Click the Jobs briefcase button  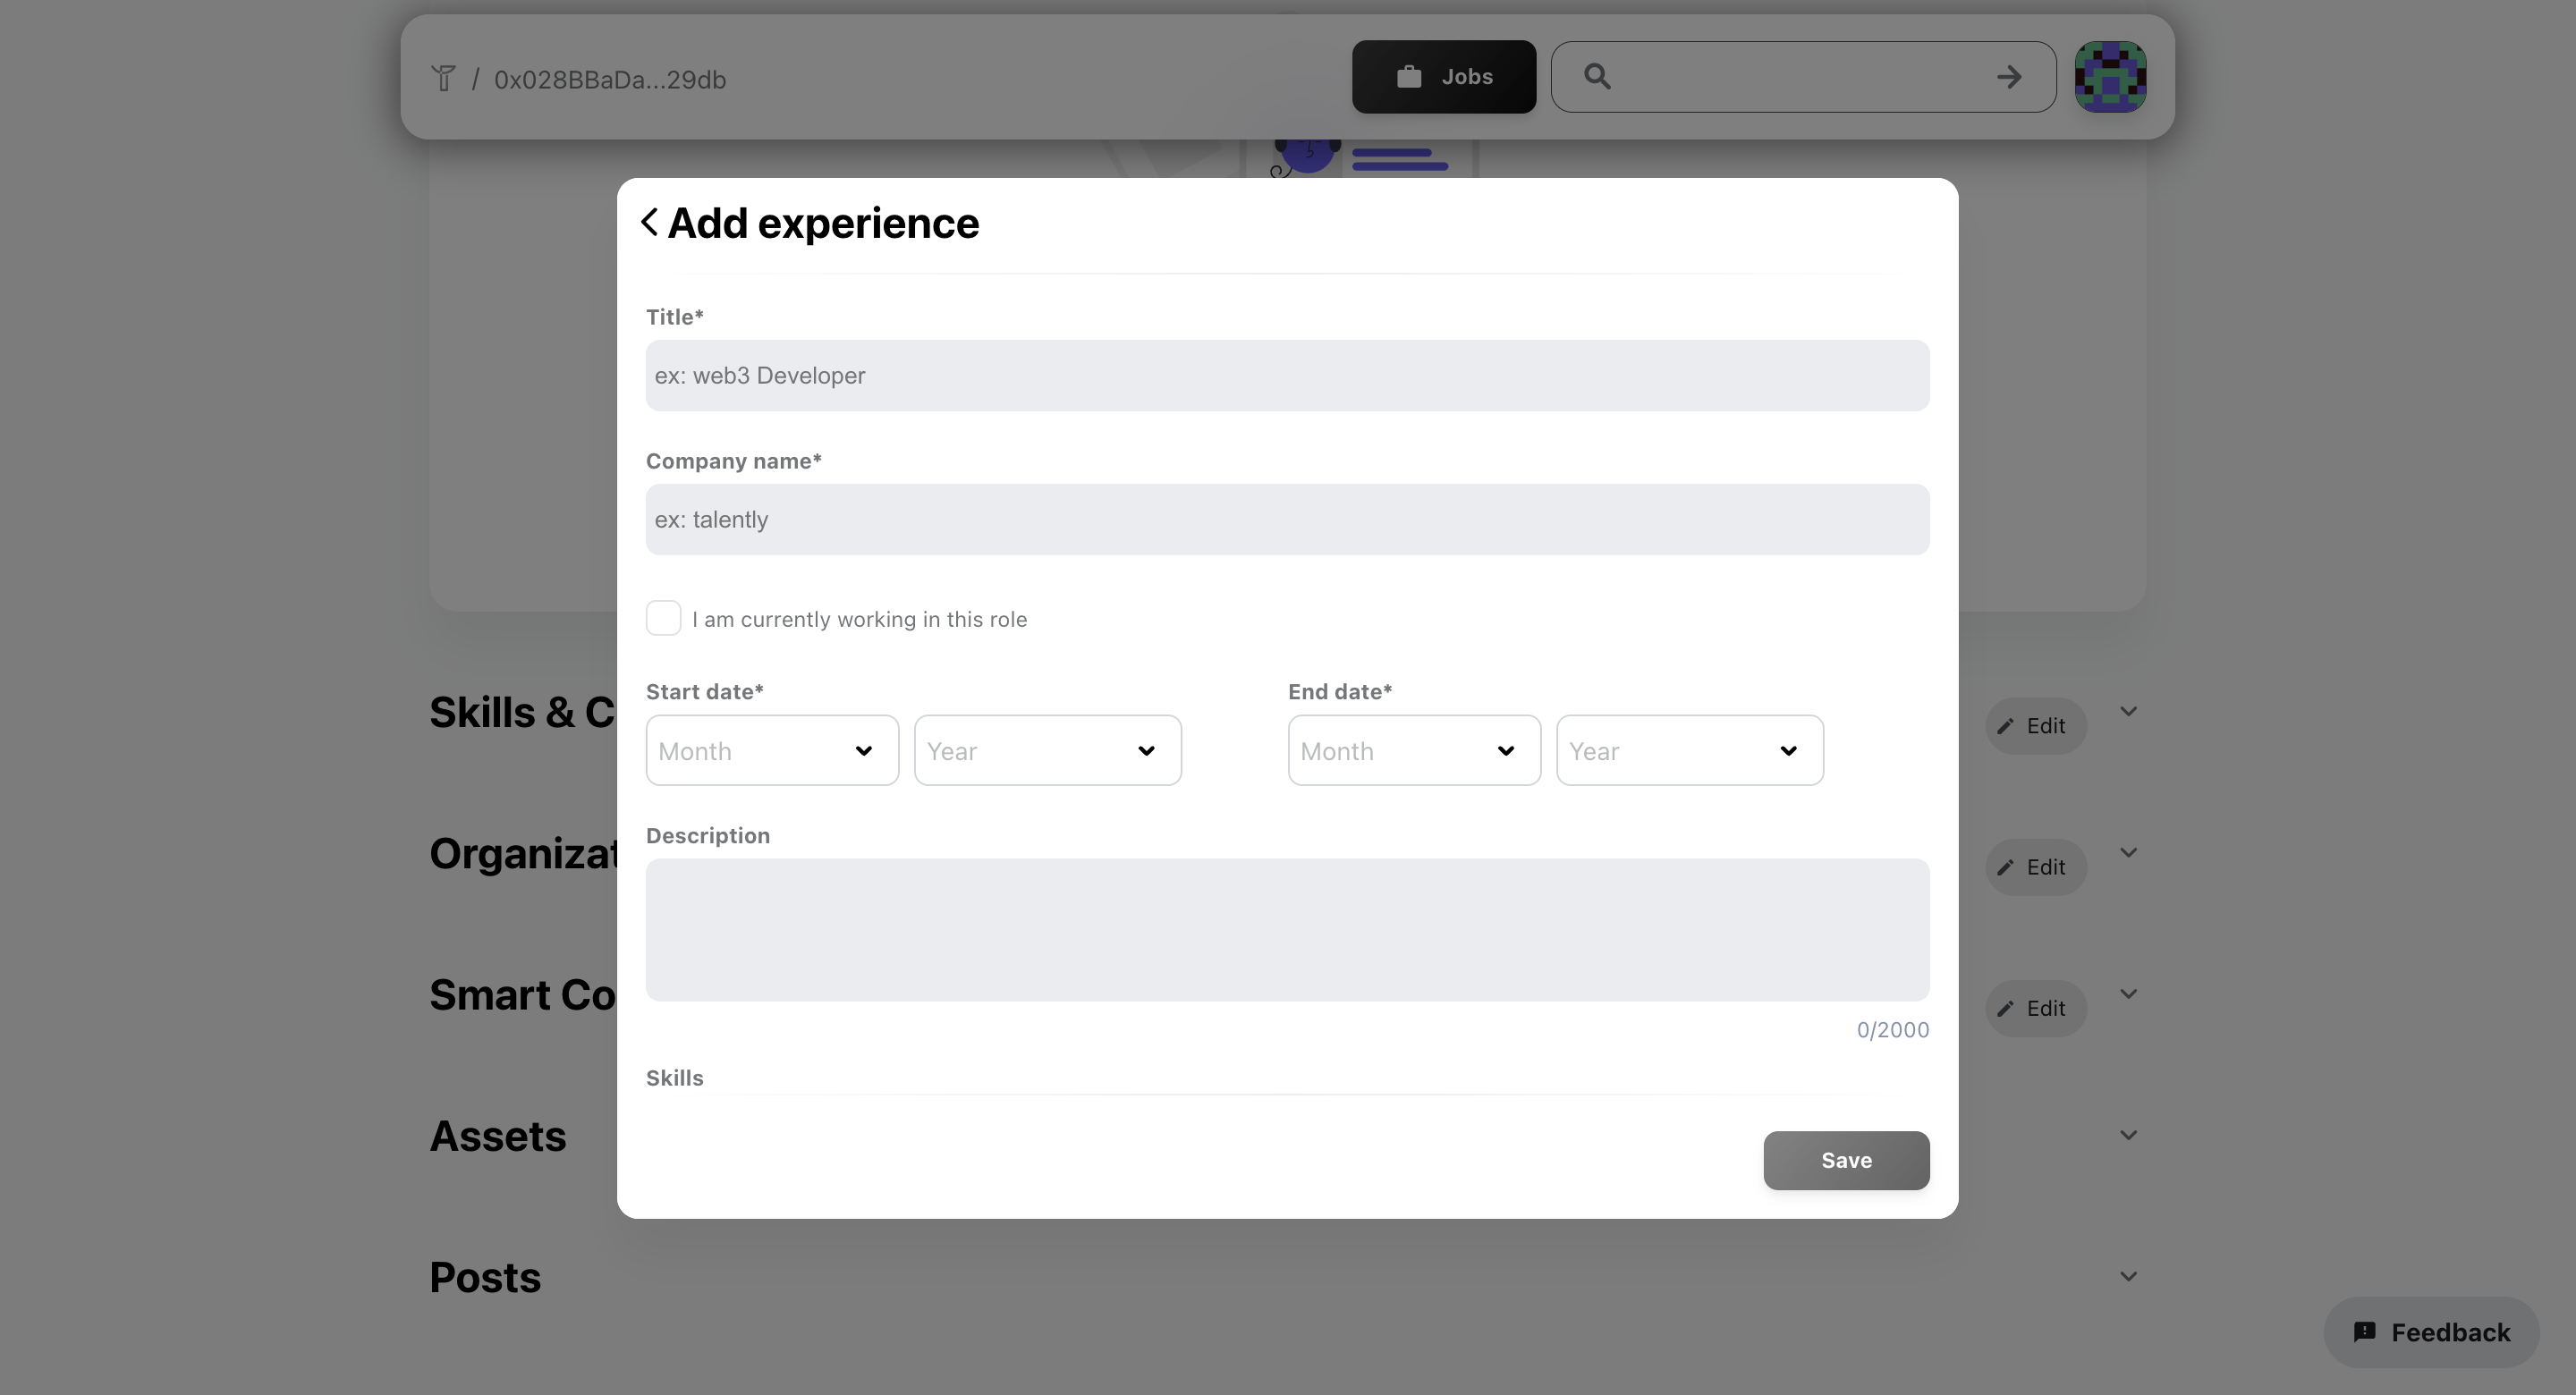[1443, 77]
